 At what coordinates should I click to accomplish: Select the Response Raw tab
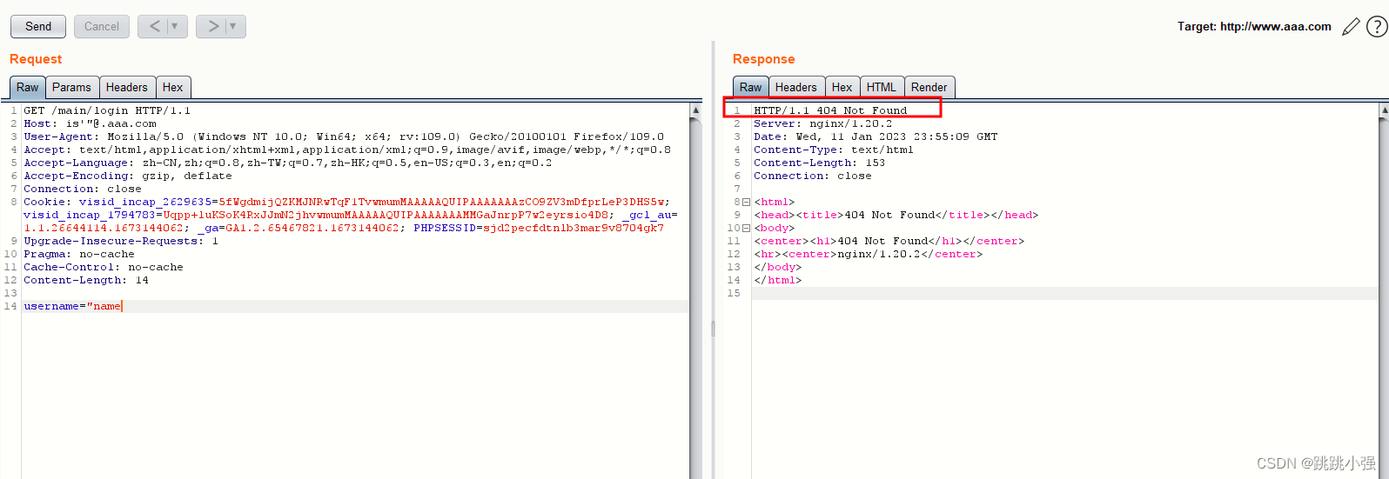(x=751, y=87)
